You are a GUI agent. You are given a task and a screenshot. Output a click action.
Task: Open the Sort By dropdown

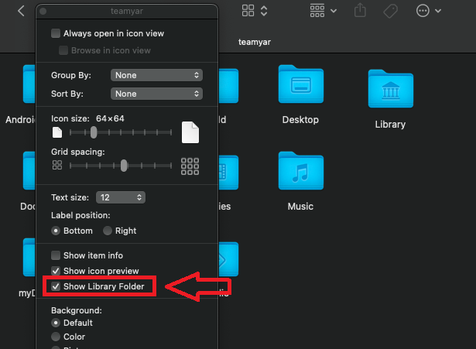click(x=156, y=94)
